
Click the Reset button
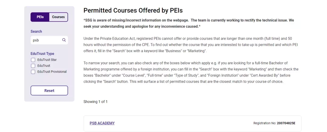(49, 90)
